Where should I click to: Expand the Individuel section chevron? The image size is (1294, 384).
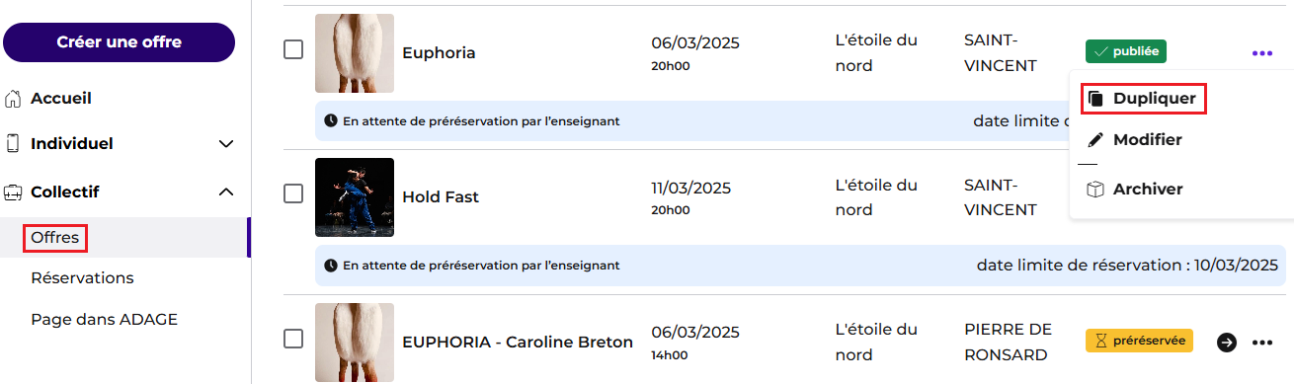pos(226,144)
